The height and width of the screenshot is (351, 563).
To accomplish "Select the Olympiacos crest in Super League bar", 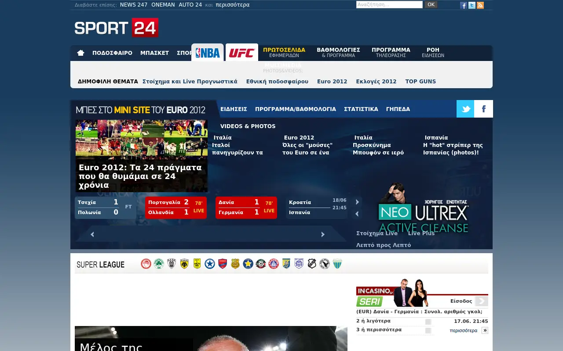I will (x=146, y=264).
